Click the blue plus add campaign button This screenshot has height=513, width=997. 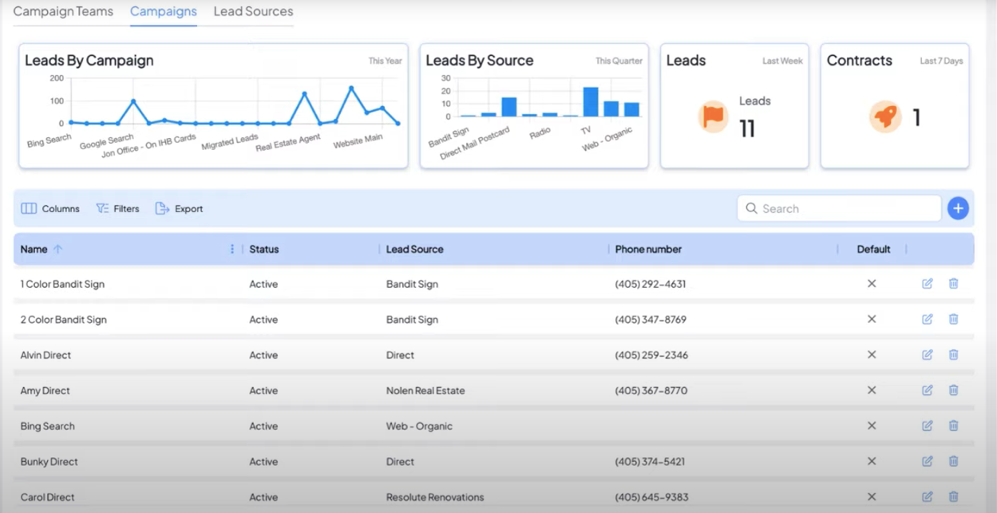pyautogui.click(x=958, y=208)
